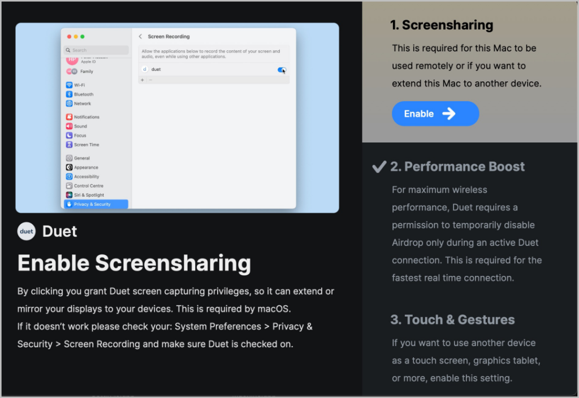Click the Screen Recording title text
Screen dimensions: 579x398
pos(168,36)
